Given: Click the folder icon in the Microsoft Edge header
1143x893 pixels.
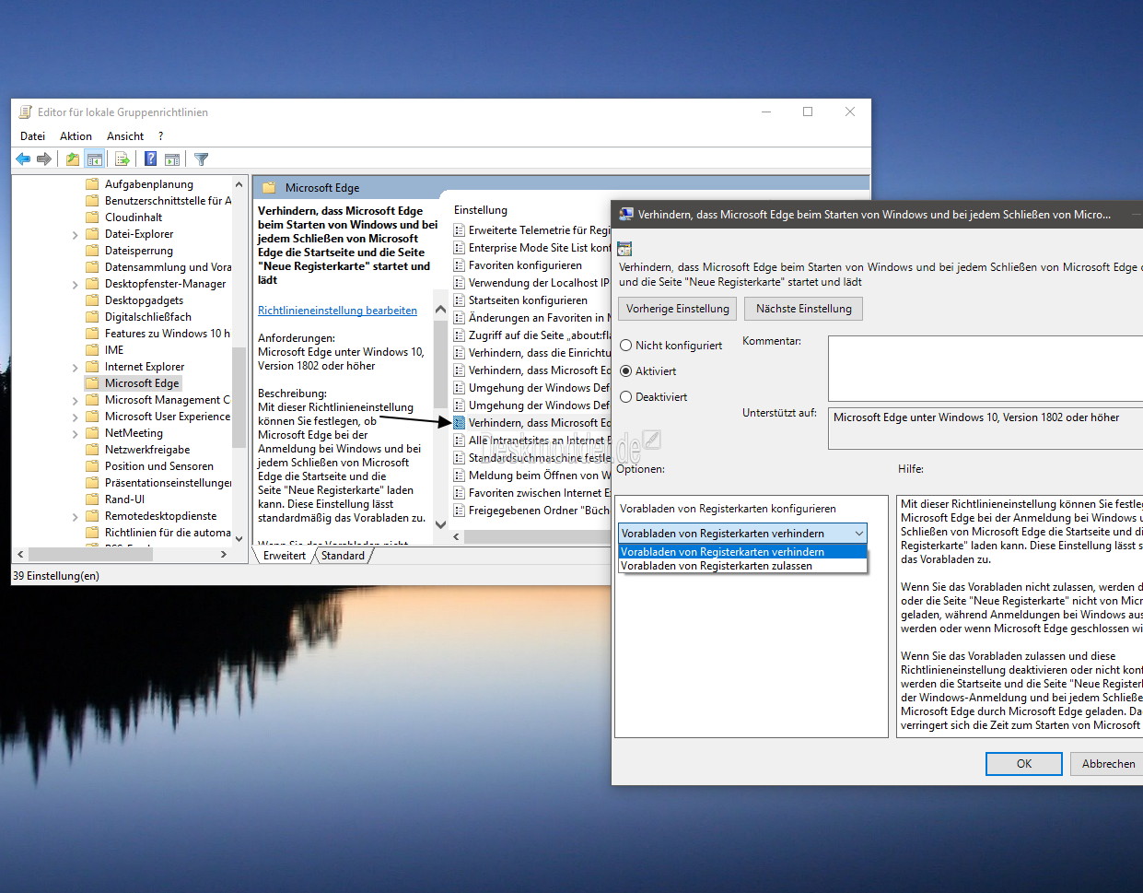Looking at the screenshot, I should (269, 188).
